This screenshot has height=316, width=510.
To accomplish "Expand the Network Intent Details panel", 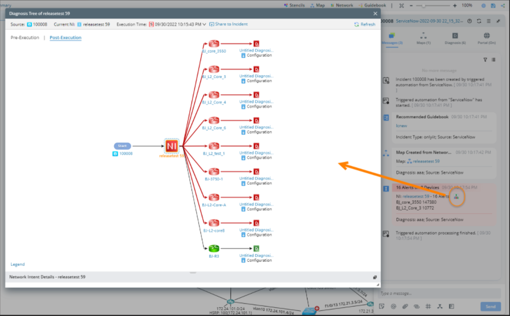I will coord(375,277).
